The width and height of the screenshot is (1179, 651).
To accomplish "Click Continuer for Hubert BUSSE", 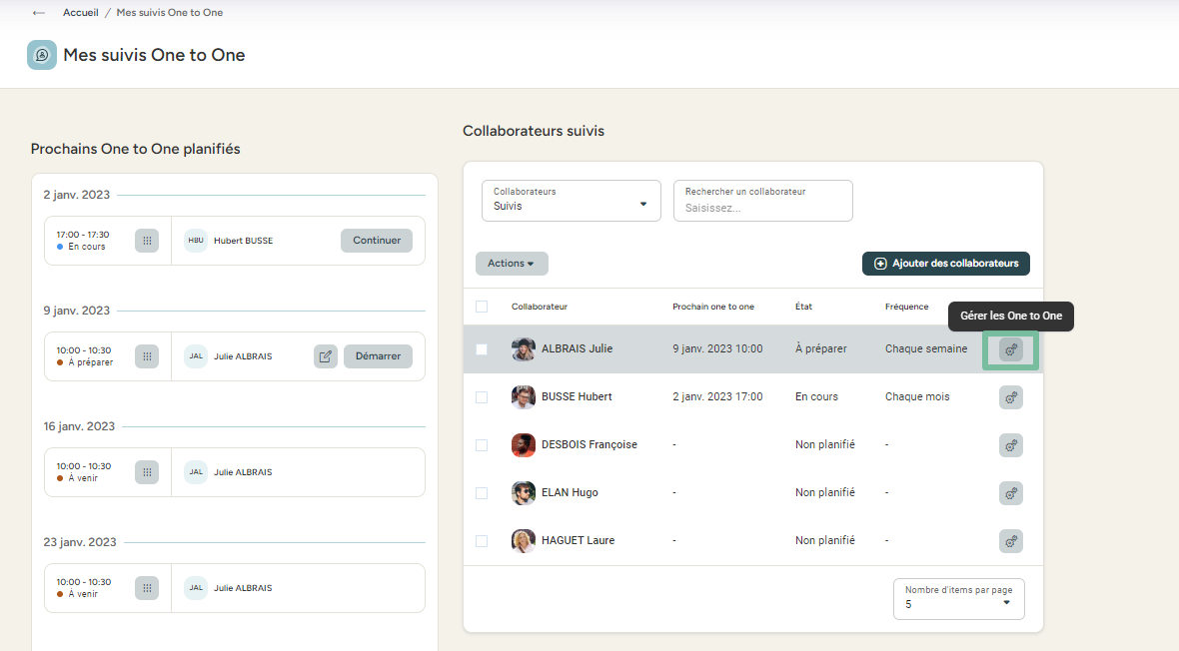I will [377, 241].
